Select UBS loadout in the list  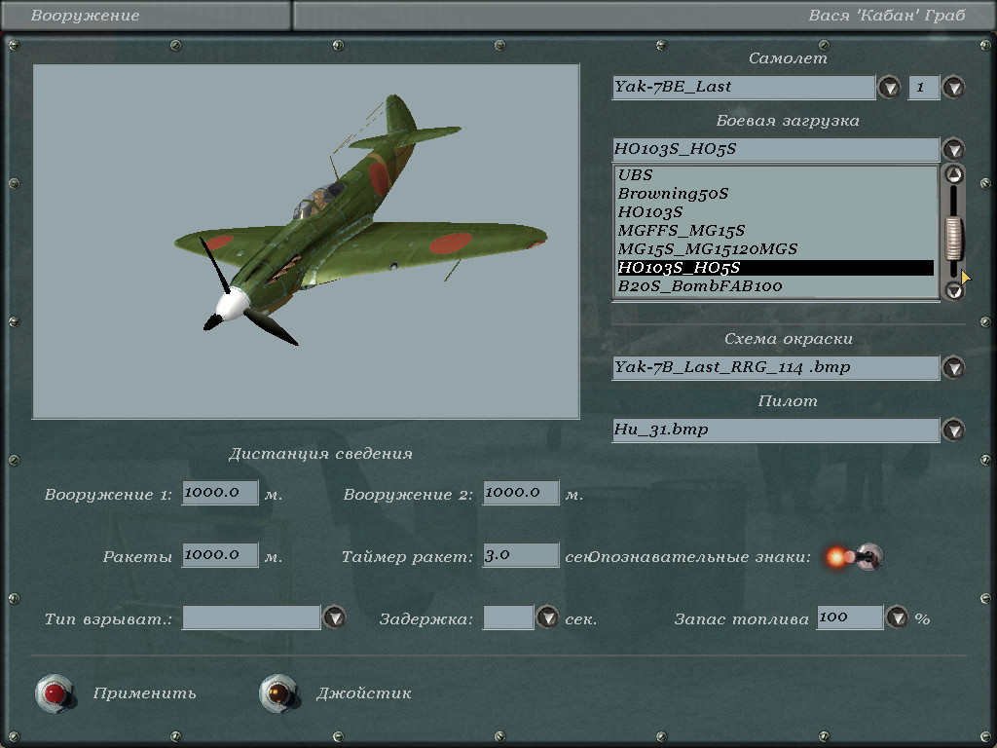776,175
